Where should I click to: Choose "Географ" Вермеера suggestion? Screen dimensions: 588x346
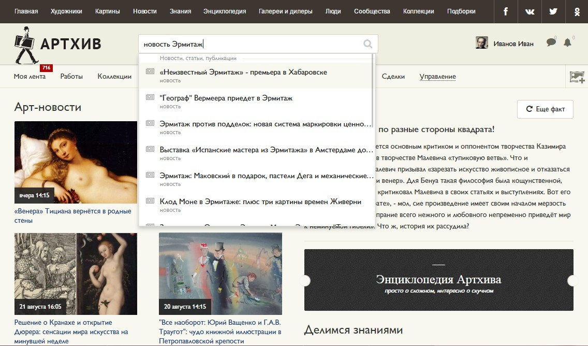tap(226, 98)
